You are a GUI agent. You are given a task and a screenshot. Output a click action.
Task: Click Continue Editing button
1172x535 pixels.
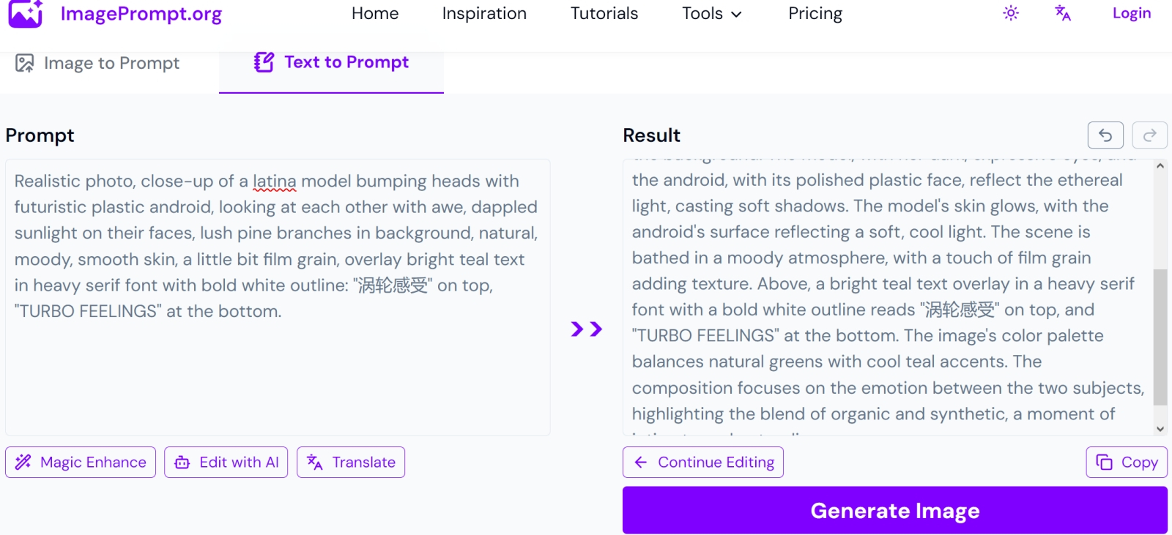tap(703, 463)
